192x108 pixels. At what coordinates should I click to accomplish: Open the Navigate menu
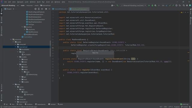(20, 2)
